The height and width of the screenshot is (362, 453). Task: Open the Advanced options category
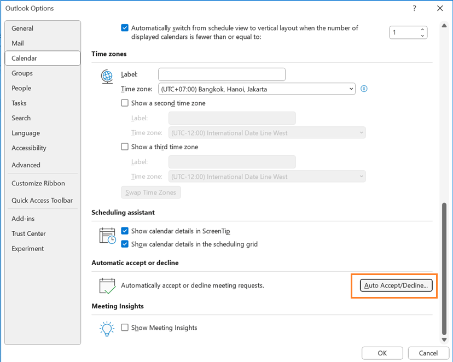coord(43,165)
